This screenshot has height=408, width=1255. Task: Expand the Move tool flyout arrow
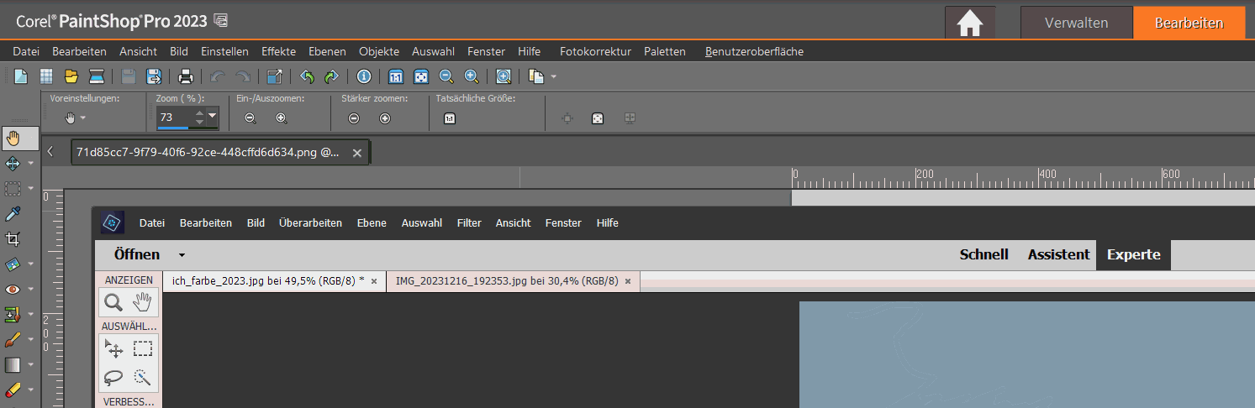[31, 164]
